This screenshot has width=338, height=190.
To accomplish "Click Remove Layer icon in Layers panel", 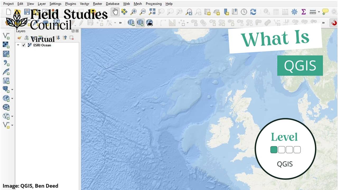I will tap(72, 38).
